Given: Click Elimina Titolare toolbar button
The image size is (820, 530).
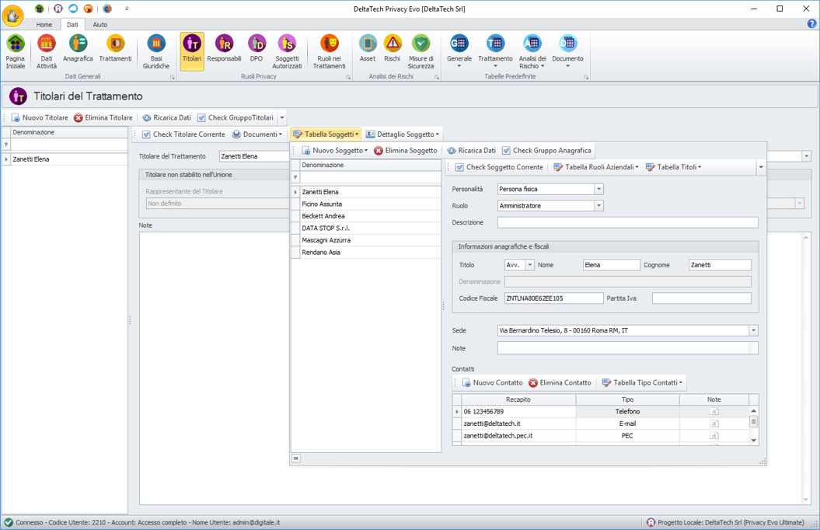Looking at the screenshot, I should pyautogui.click(x=103, y=117).
